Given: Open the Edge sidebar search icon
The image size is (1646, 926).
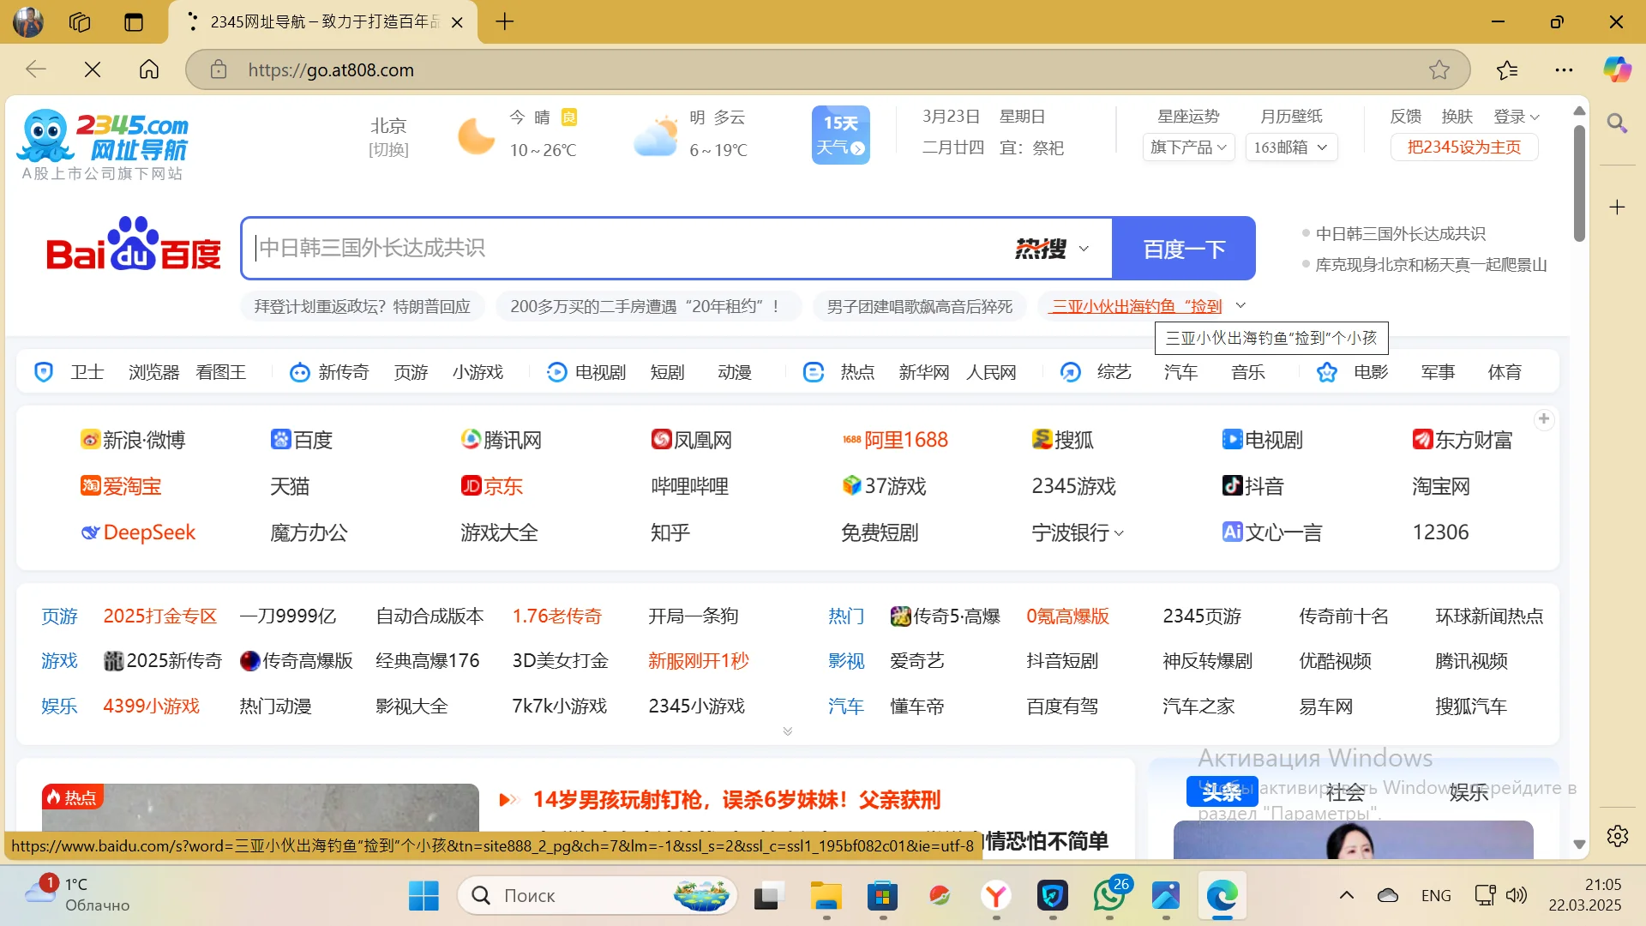Looking at the screenshot, I should [1617, 123].
